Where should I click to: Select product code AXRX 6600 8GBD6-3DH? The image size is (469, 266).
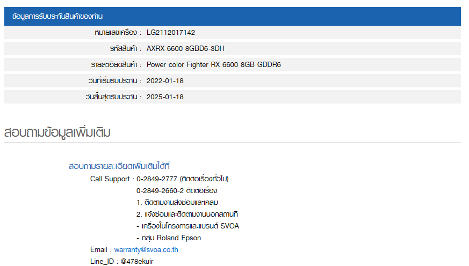(x=185, y=49)
